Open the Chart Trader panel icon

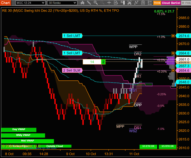click(123, 3)
